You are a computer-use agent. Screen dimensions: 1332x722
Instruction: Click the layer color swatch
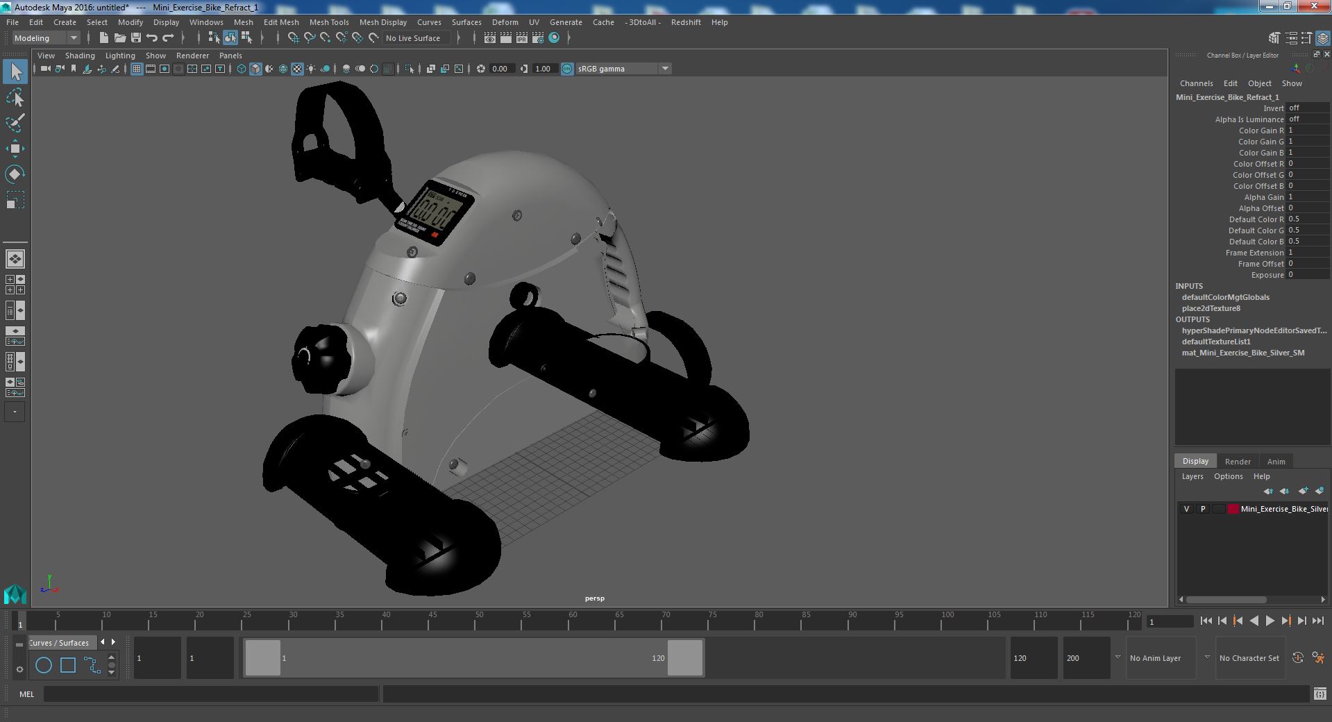click(1233, 509)
